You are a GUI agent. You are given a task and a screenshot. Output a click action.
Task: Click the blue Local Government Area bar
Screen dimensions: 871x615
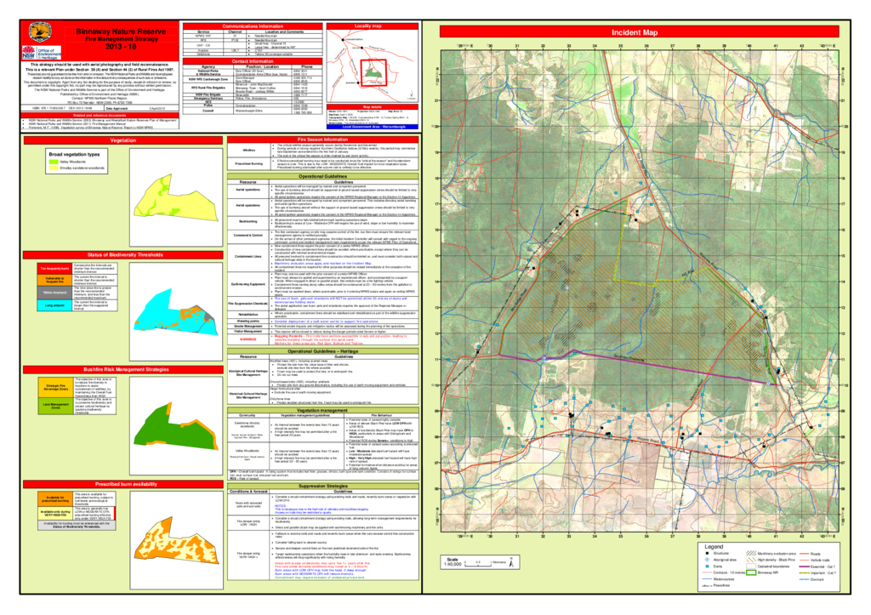373,127
